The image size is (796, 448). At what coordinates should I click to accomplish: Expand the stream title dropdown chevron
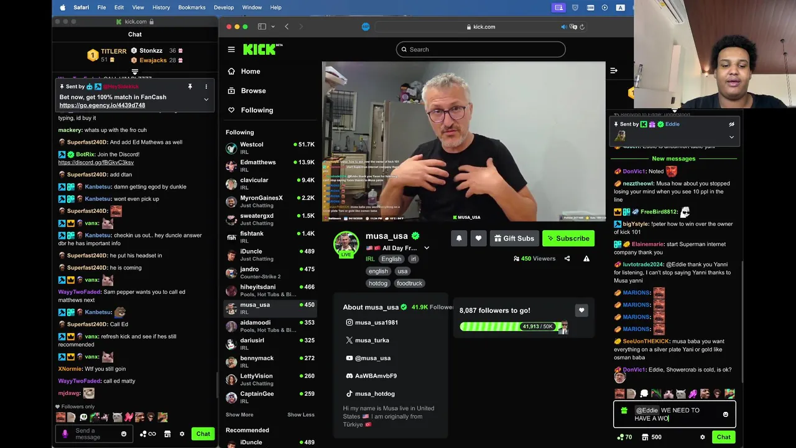tap(427, 248)
